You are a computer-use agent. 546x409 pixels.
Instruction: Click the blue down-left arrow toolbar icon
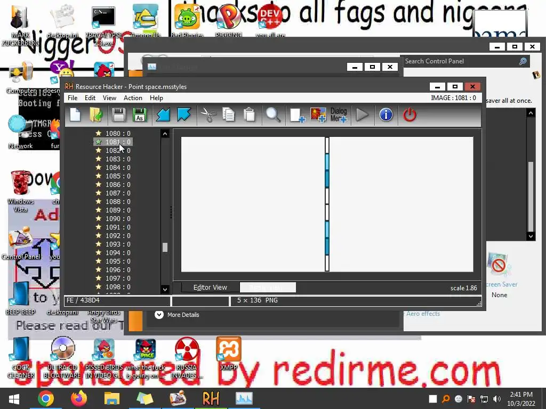coord(163,115)
